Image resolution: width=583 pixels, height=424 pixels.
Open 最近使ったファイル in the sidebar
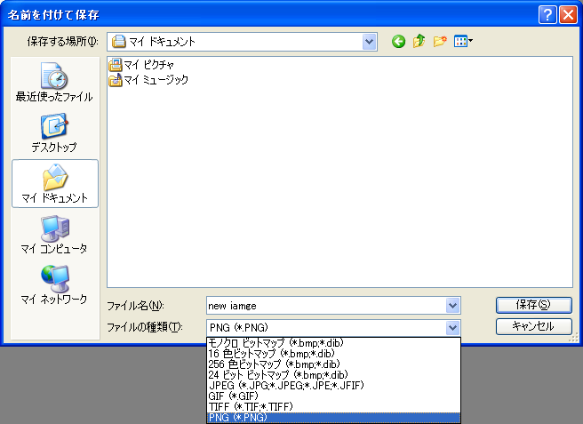[x=54, y=82]
